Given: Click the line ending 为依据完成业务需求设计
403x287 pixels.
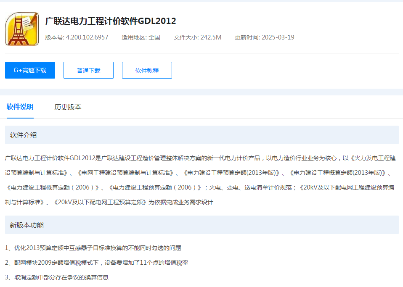Looking at the screenshot, I should click(x=109, y=202).
